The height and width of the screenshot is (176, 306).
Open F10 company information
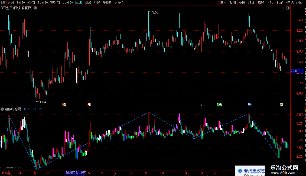(x=271, y=2)
